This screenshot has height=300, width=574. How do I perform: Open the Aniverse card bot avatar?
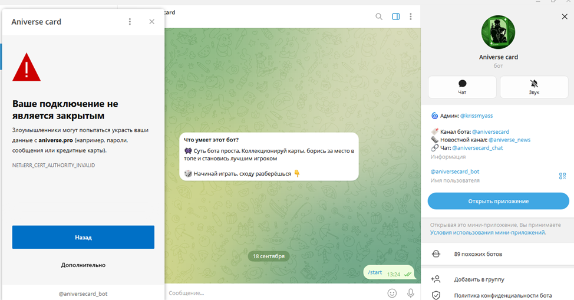click(x=498, y=32)
